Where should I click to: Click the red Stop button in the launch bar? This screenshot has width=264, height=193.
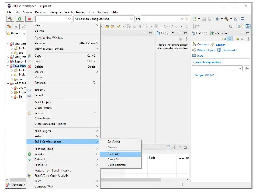click(x=29, y=19)
